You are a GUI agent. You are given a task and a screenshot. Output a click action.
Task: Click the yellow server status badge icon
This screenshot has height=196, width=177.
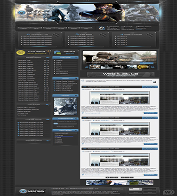21,52
